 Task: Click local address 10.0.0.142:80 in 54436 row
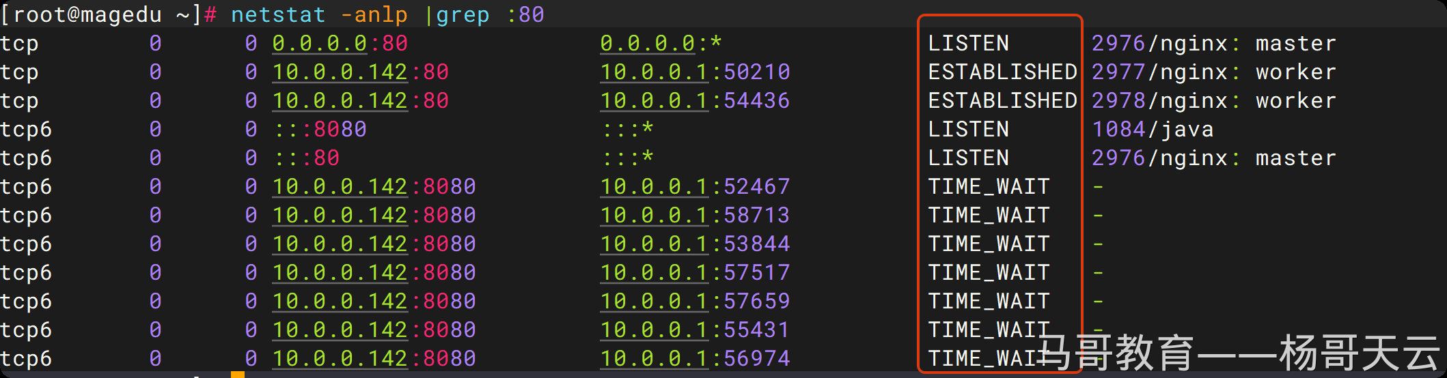[x=360, y=100]
